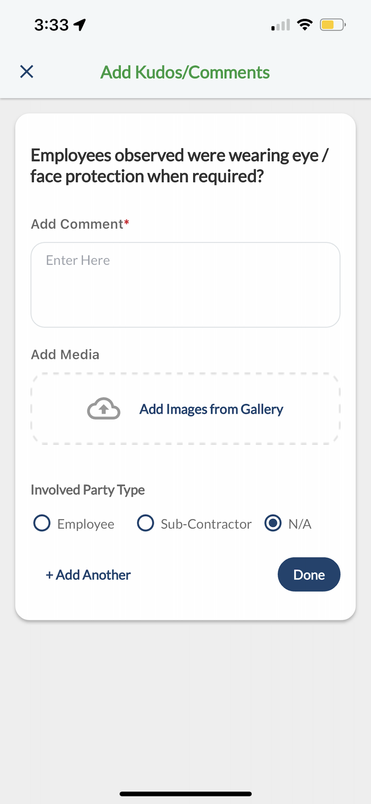Choose the N/A party type
Viewport: 371px width, 804px height.
[273, 523]
